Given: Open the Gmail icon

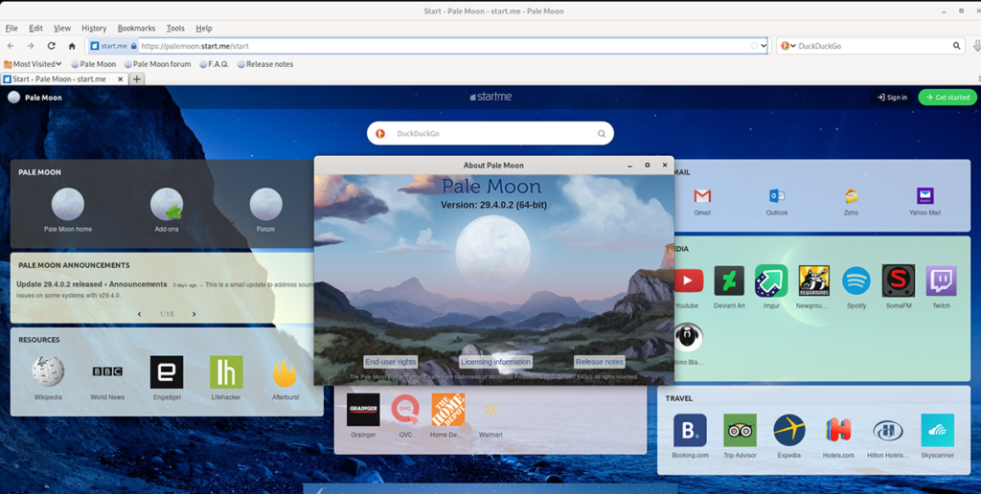Looking at the screenshot, I should 702,196.
